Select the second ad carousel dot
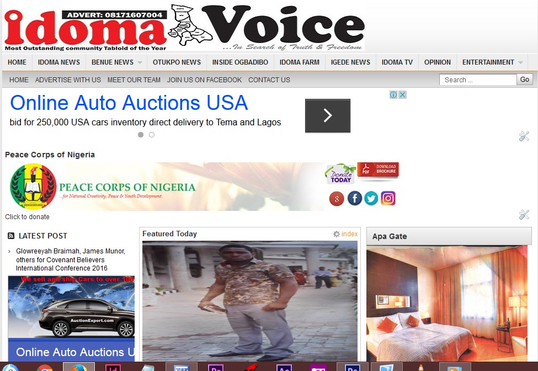Screen dimensions: 538x371 (152, 135)
